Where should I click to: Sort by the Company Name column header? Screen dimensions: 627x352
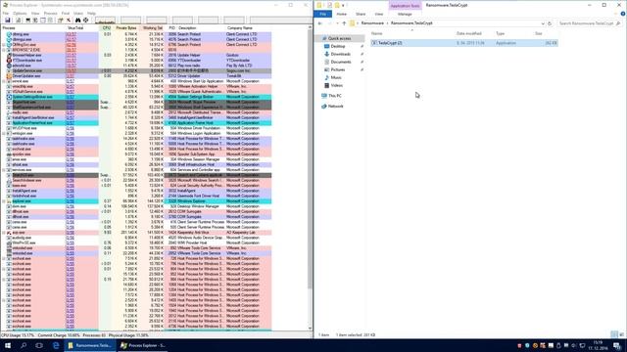240,28
